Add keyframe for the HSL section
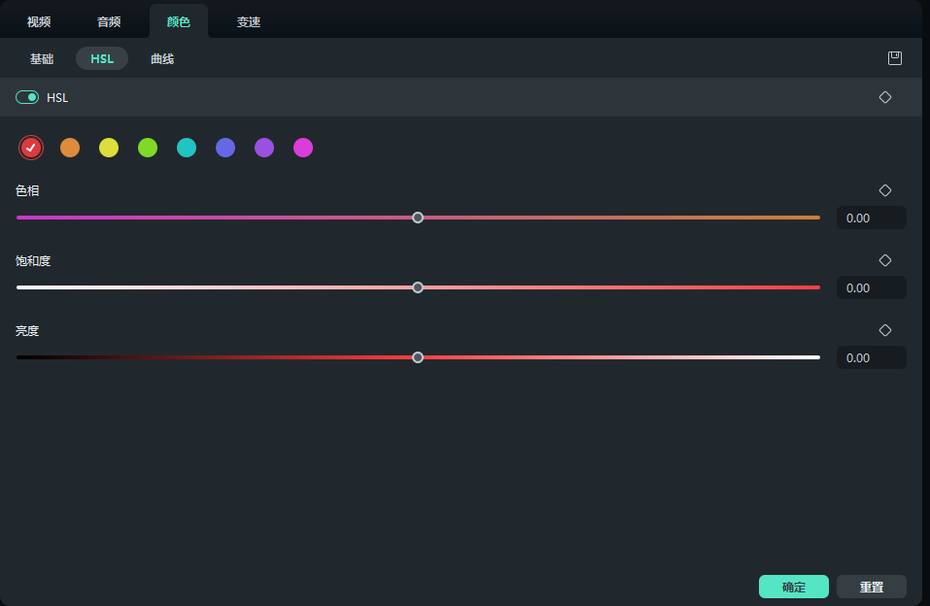The width and height of the screenshot is (930, 606). point(885,97)
